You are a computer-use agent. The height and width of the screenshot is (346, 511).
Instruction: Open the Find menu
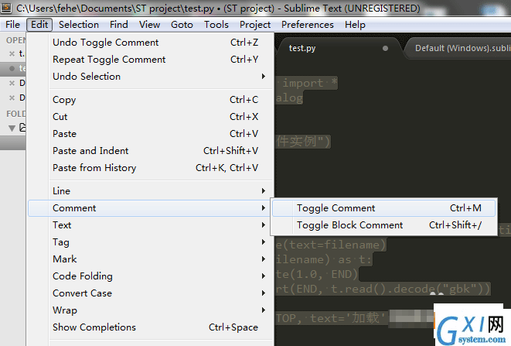[x=118, y=25]
